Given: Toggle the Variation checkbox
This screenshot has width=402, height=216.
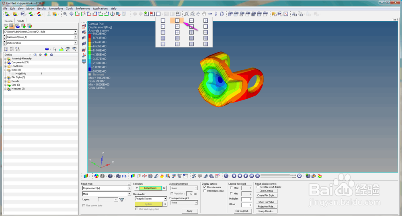Looking at the screenshot, I should [x=172, y=194].
